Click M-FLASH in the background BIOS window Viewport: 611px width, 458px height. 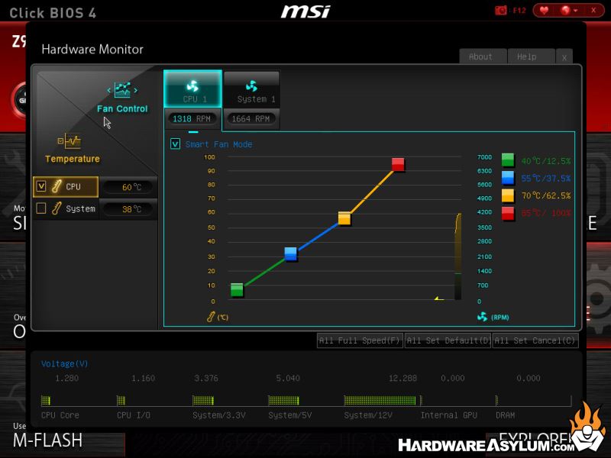(47, 440)
